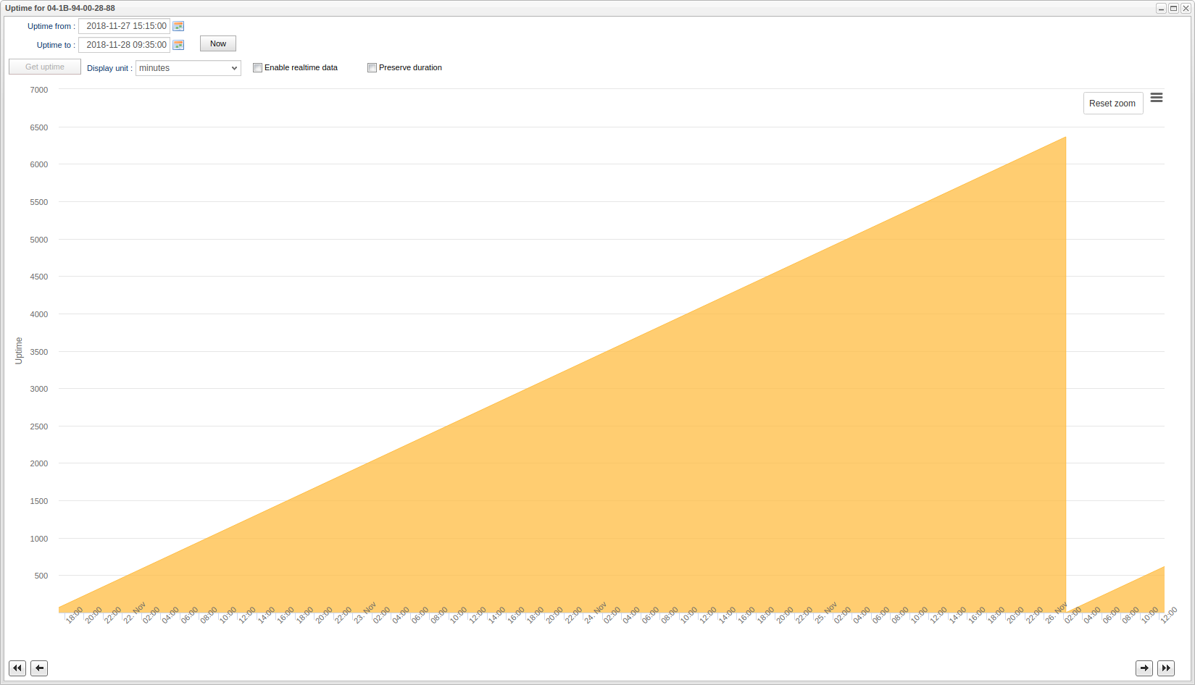Jump to latest data with double-right arrow
This screenshot has height=685, width=1195.
click(1166, 668)
